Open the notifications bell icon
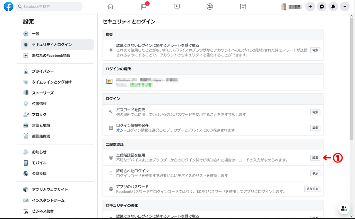355x219 pixels. pyautogui.click(x=333, y=7)
